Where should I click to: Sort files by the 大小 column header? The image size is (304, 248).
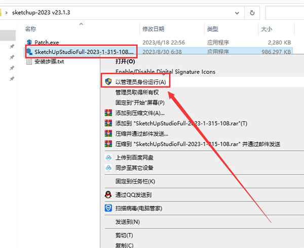point(266,29)
